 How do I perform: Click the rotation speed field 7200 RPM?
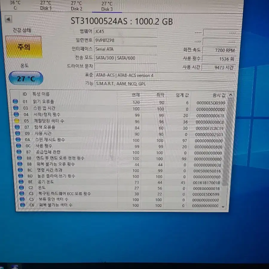click(x=220, y=50)
